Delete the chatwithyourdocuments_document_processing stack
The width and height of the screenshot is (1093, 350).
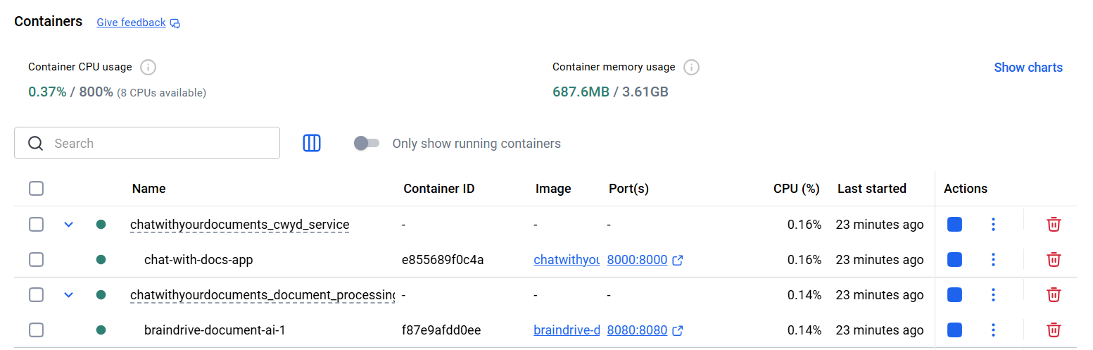click(x=1054, y=295)
